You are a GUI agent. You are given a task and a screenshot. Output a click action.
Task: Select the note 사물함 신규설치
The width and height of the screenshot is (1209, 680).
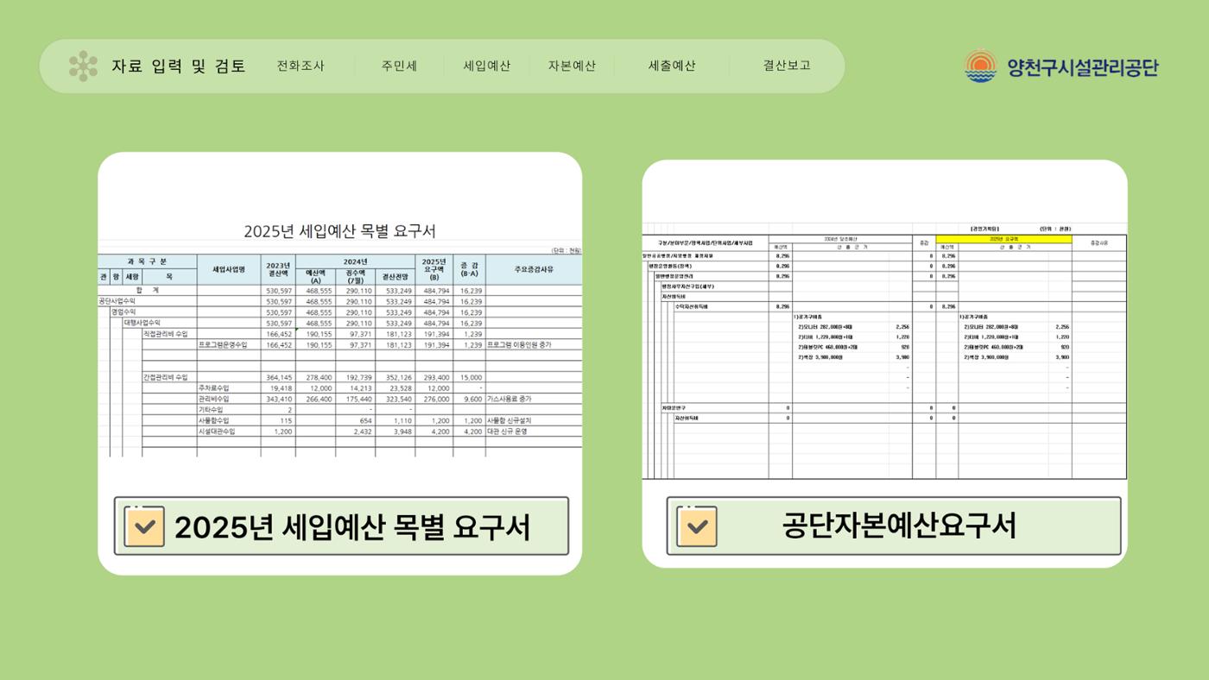[x=510, y=420]
